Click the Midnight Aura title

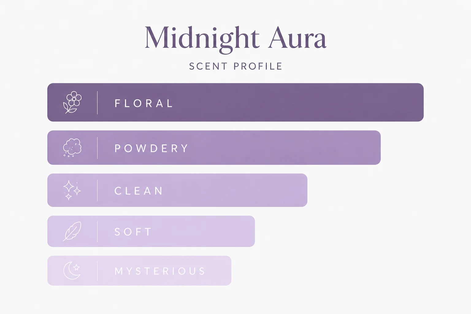coord(235,38)
